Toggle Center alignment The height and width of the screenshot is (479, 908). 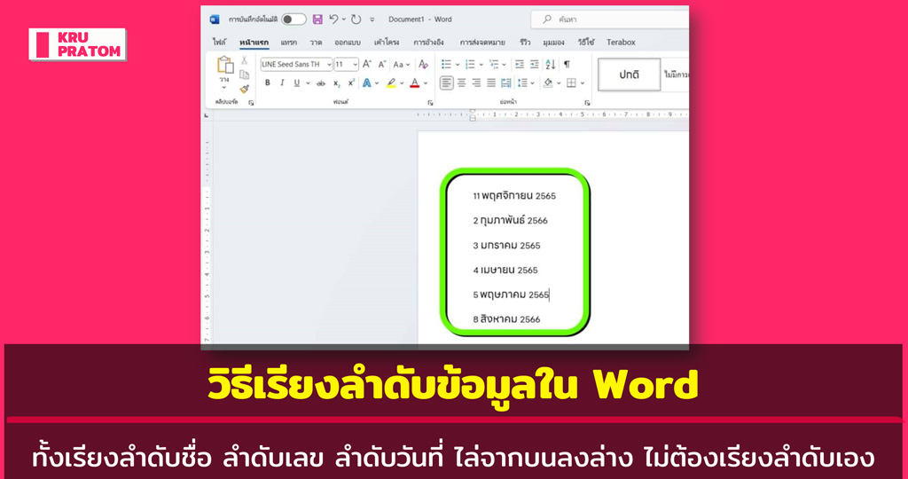461,83
